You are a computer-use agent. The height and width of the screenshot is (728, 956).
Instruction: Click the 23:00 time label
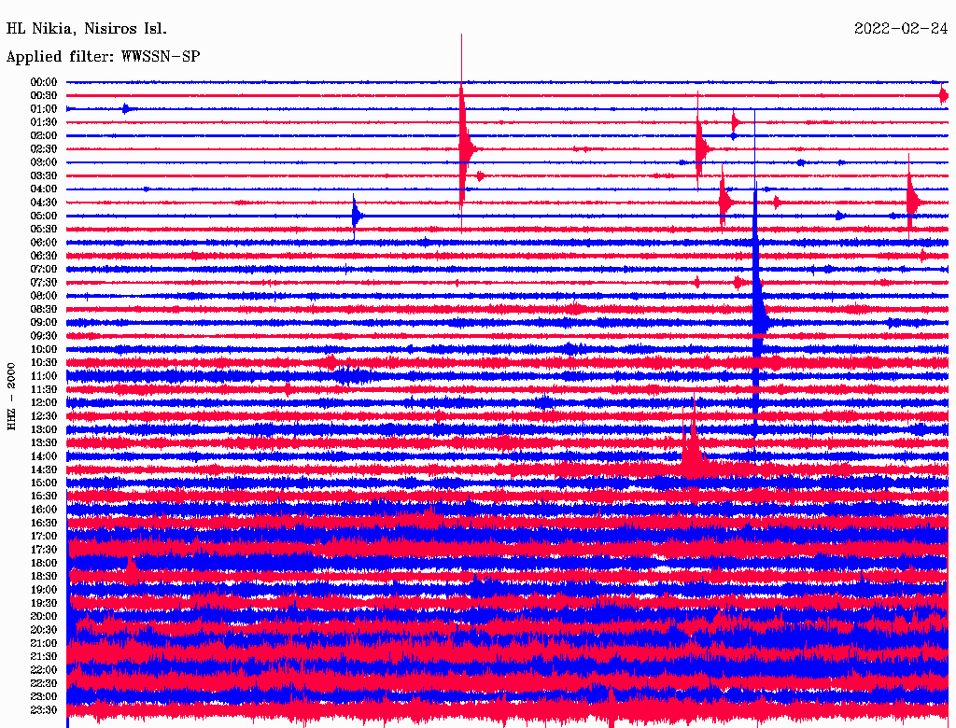pos(44,697)
